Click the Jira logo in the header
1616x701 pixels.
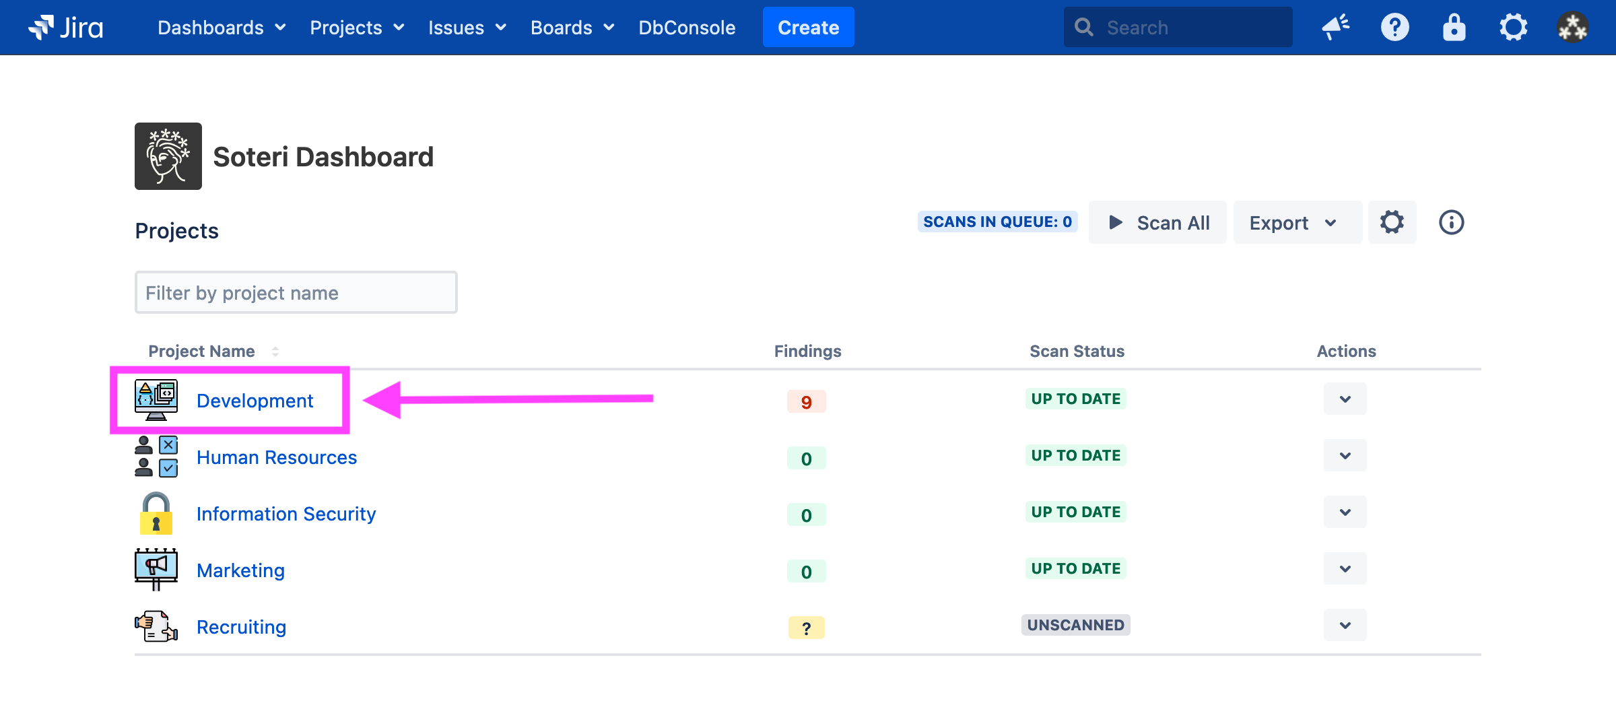66,28
